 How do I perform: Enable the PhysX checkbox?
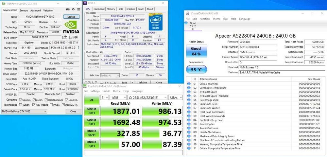[x=51, y=105]
